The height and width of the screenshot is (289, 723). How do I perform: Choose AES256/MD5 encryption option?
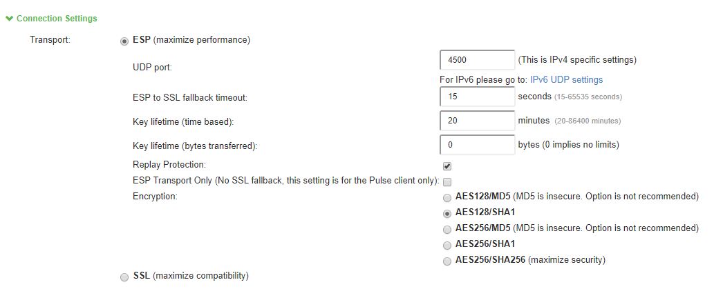[447, 229]
